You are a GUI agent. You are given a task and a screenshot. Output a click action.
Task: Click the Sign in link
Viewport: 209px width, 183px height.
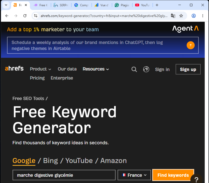click(162, 69)
